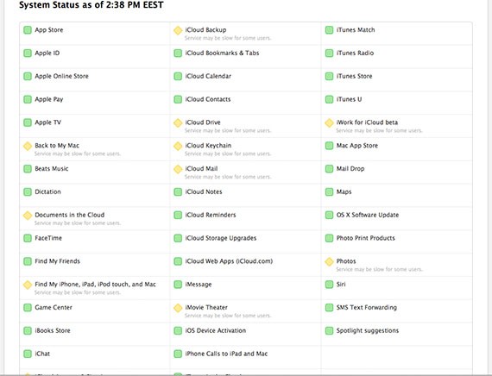This screenshot has height=376, width=492.
Task: Click the green icon next to iCloud Bookmarks & Tabs
Action: point(178,53)
